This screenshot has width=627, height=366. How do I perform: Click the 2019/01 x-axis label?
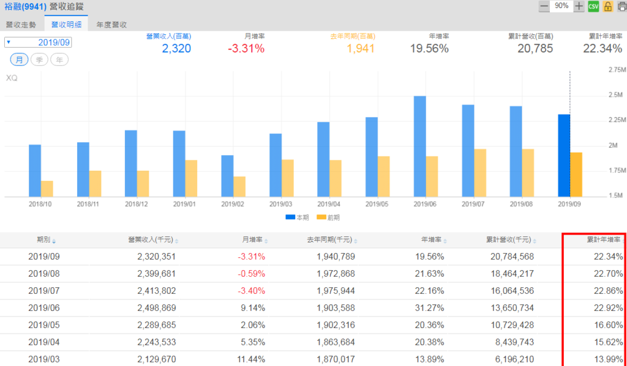click(x=184, y=204)
